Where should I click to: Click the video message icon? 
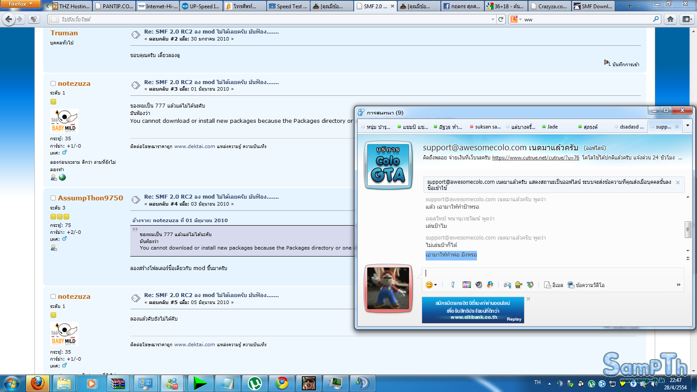tap(586, 285)
